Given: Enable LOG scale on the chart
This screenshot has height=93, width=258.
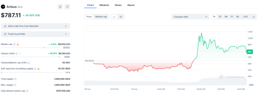Looking at the screenshot, I should 245,17.
